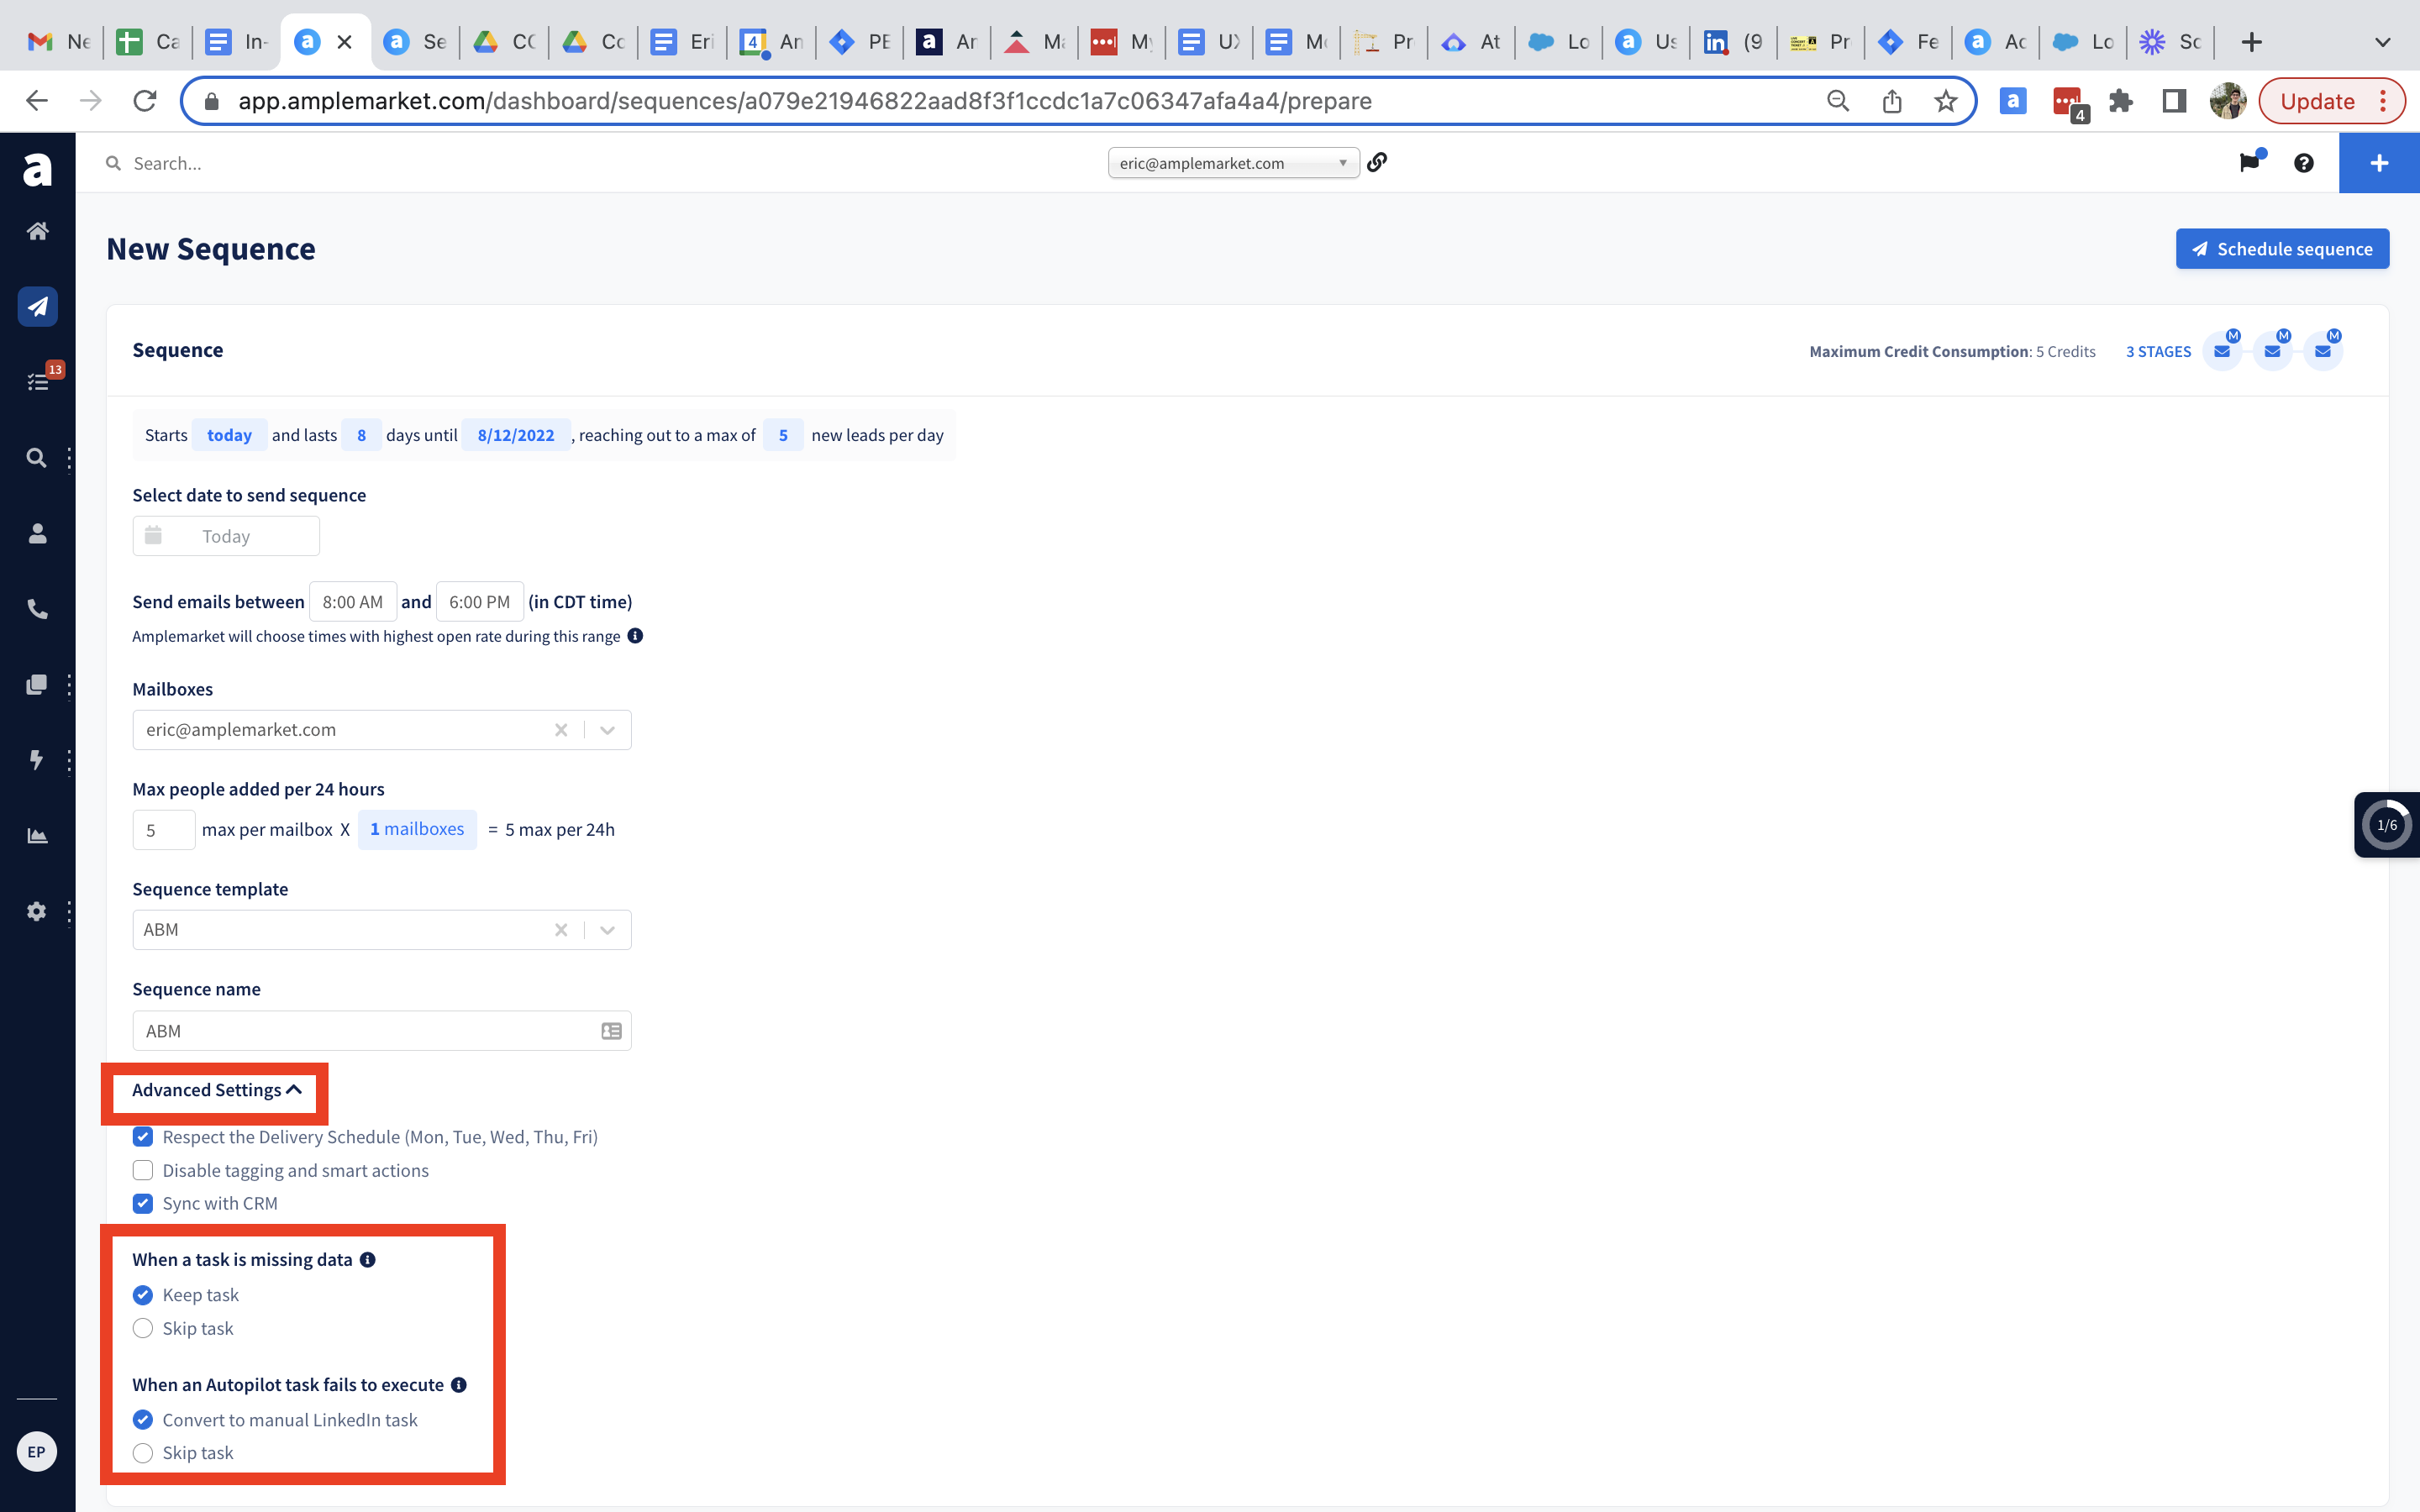Select Convert to manual LinkedIn task

(x=143, y=1420)
